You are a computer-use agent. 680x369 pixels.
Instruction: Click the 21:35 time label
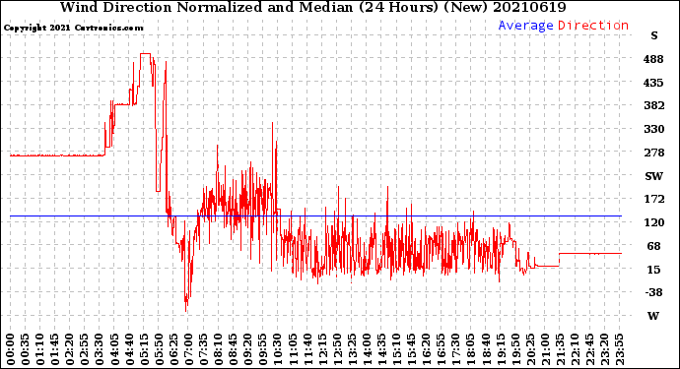click(x=561, y=349)
